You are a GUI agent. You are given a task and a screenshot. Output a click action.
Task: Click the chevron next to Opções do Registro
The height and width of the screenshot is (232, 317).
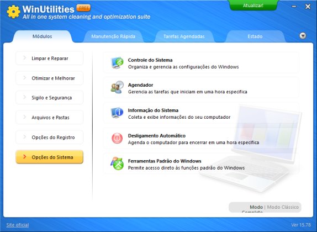[x=25, y=137]
